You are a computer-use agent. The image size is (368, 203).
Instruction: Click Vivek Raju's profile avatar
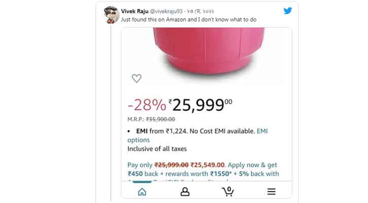111,15
